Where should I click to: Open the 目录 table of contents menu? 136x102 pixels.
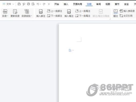tap(5, 13)
